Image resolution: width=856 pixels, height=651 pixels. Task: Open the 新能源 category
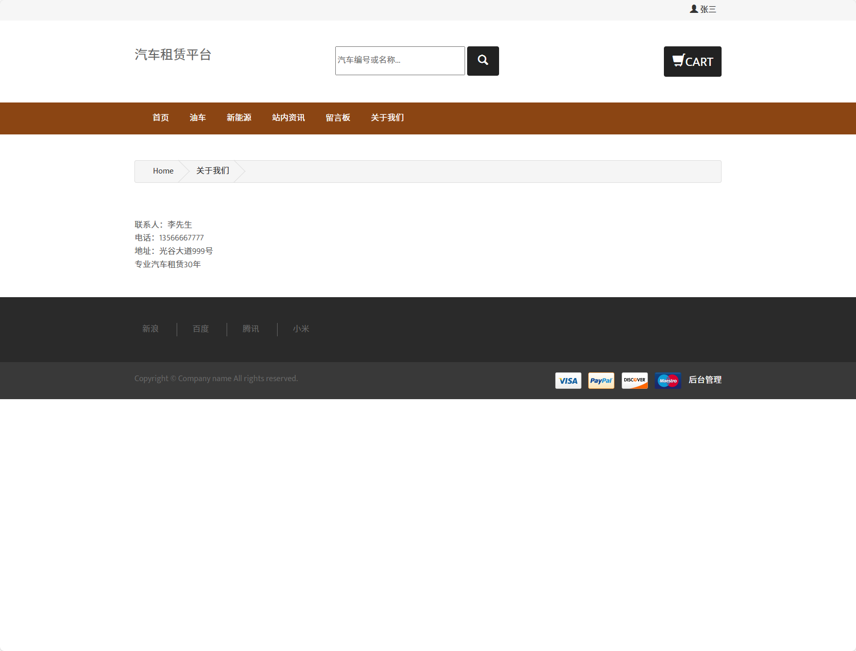click(x=239, y=118)
